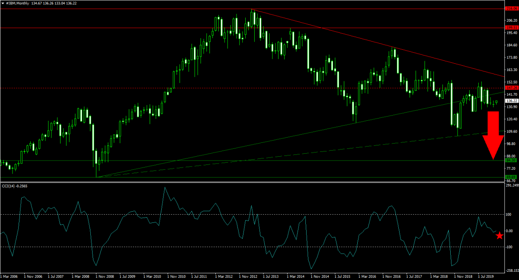
Task: Select the green 69.69 support label
Action: point(511,177)
